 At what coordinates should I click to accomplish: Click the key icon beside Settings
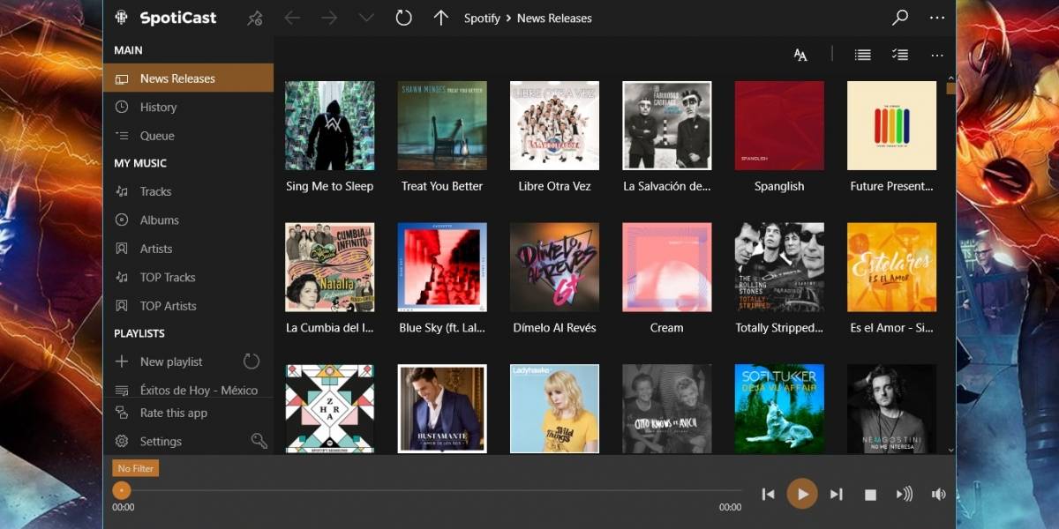tap(259, 441)
